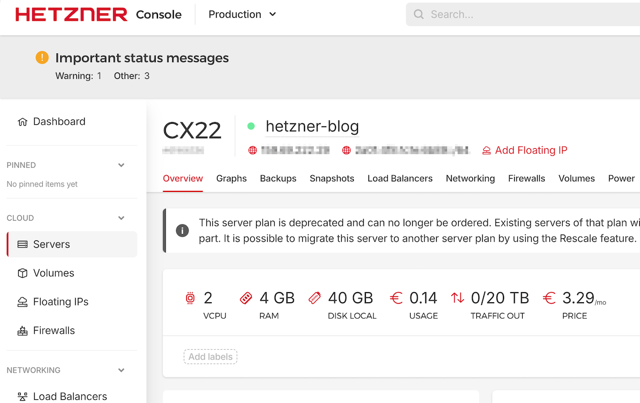Click the IPv6 globe icon

pos(347,150)
